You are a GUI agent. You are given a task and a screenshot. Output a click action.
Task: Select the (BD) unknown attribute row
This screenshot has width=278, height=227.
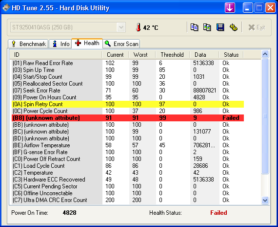128,138
